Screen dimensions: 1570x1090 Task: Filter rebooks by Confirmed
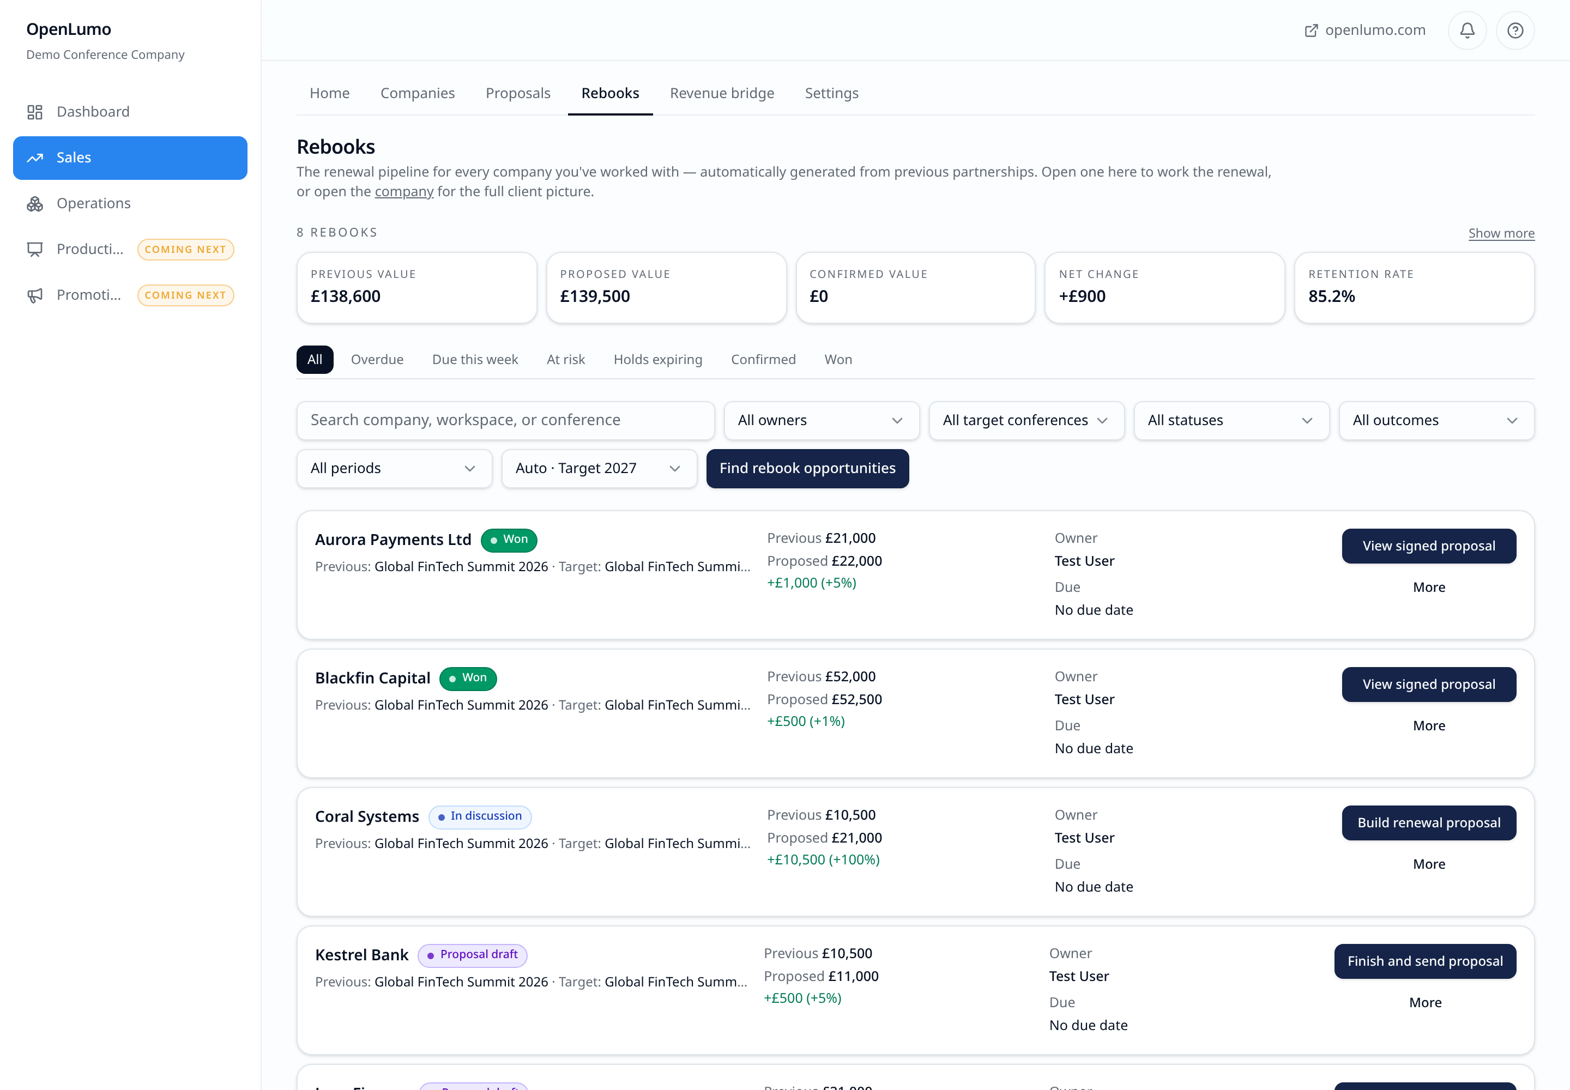[763, 360]
